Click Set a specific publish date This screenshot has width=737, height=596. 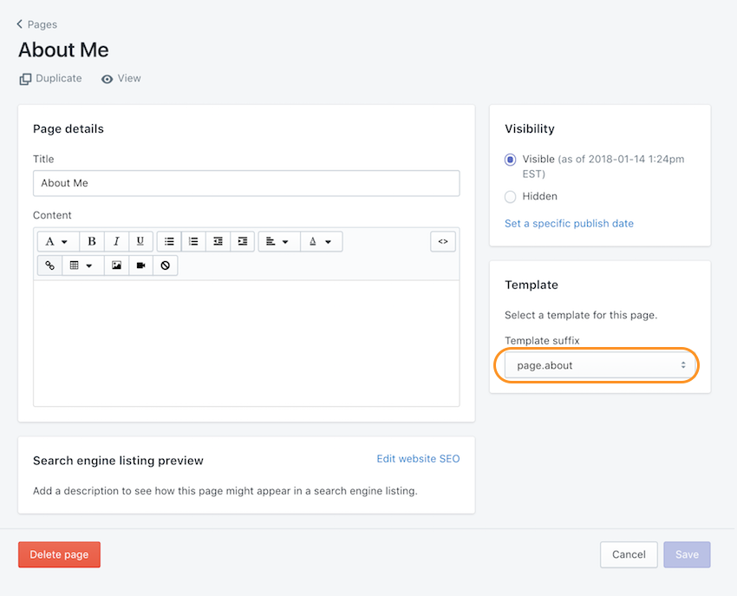569,224
